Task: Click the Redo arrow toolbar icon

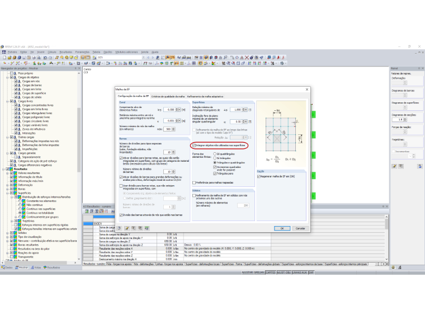Action: tap(50, 58)
